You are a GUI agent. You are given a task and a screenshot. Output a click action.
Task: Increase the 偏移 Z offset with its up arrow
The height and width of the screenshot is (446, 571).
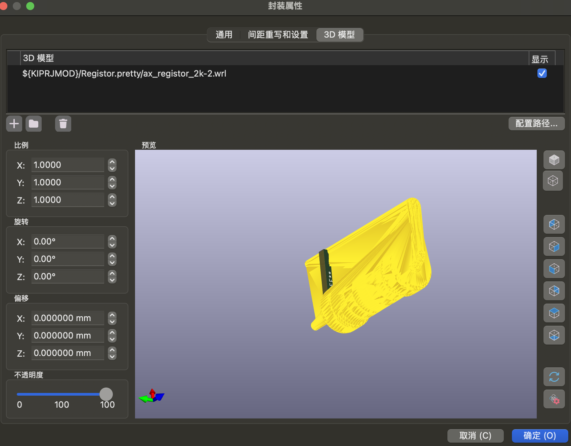coord(112,350)
